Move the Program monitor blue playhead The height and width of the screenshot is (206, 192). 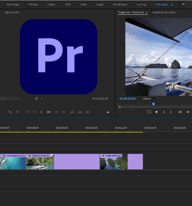tap(153, 104)
